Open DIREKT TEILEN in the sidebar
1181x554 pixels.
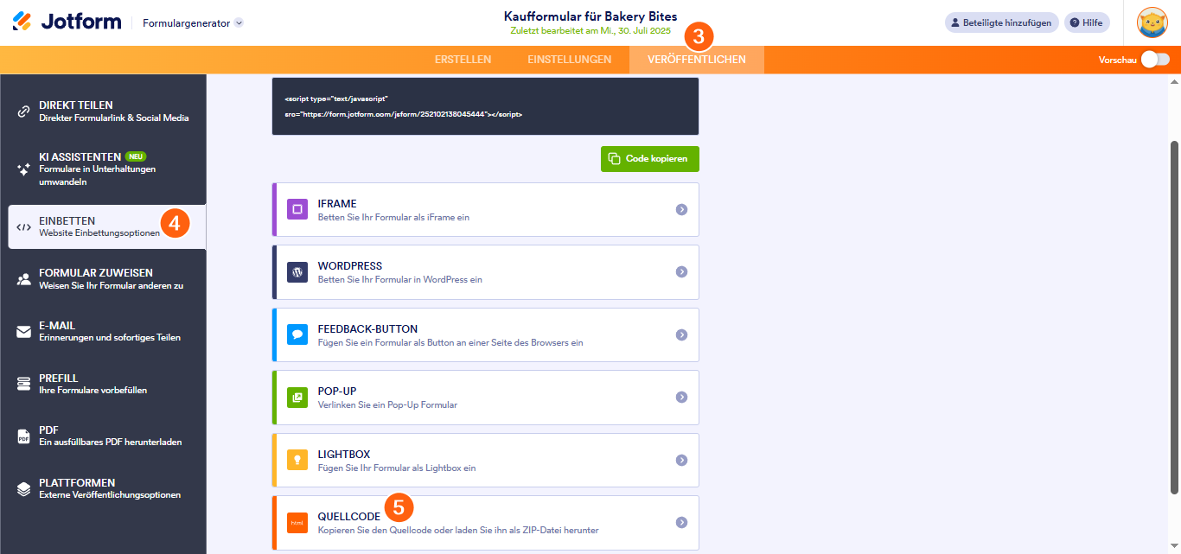(107, 111)
